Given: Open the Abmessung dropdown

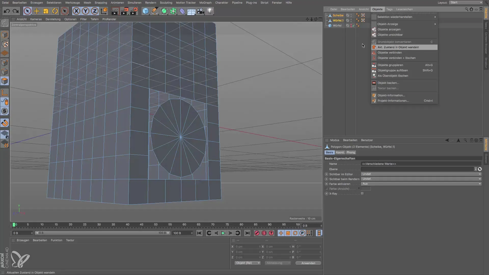Looking at the screenshot, I should click(278, 263).
